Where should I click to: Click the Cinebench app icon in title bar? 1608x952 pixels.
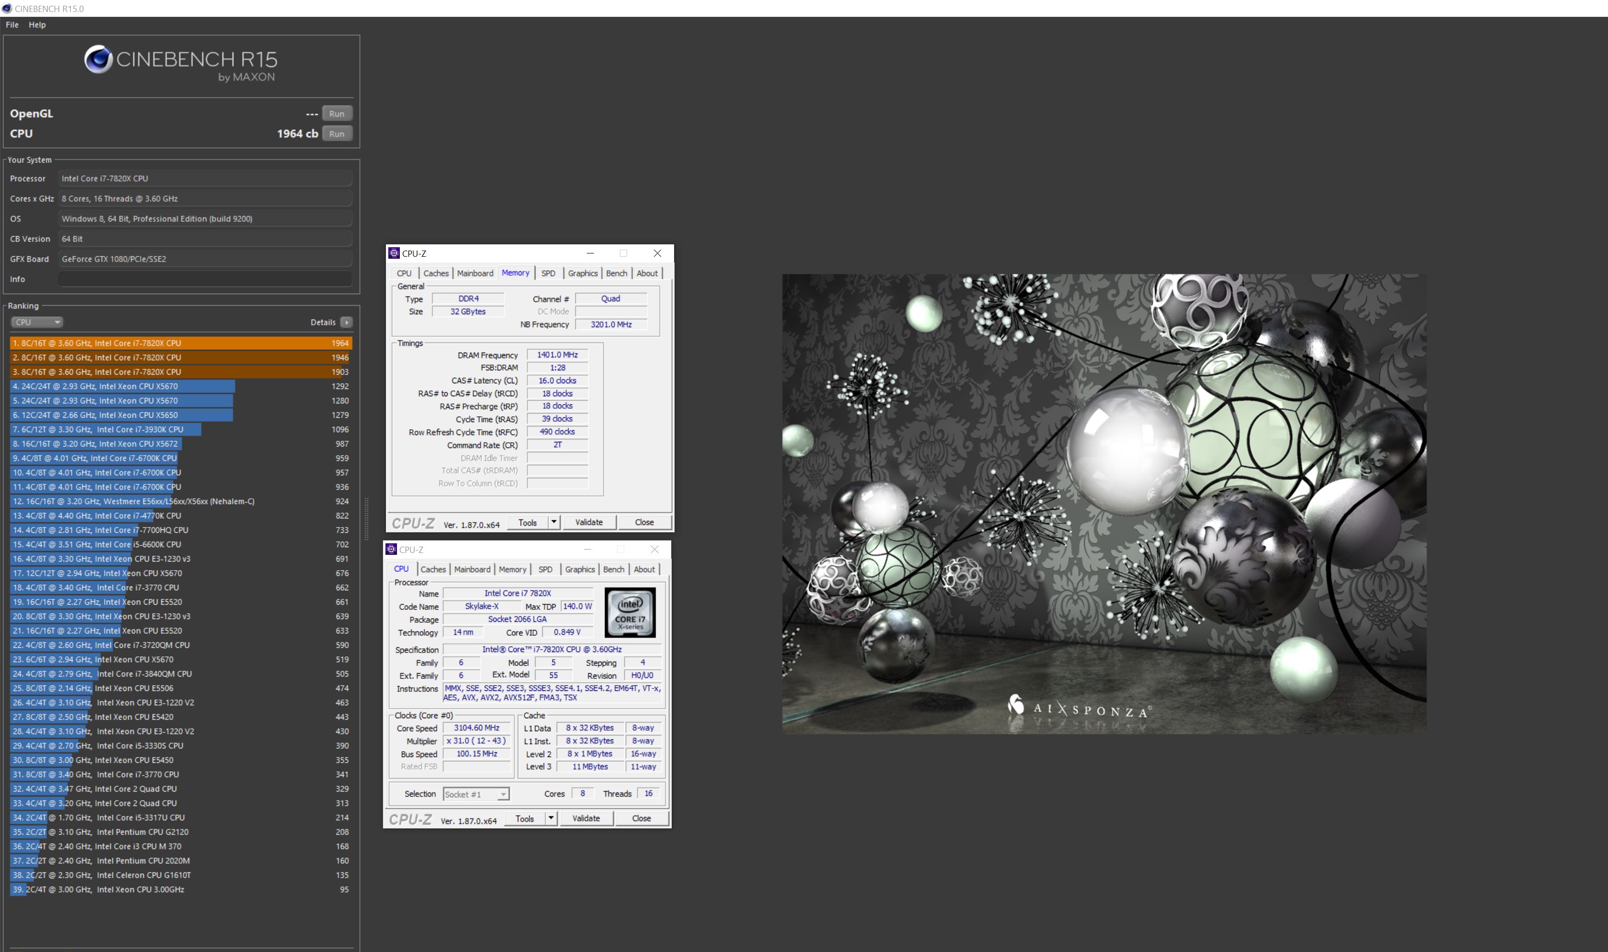click(7, 8)
